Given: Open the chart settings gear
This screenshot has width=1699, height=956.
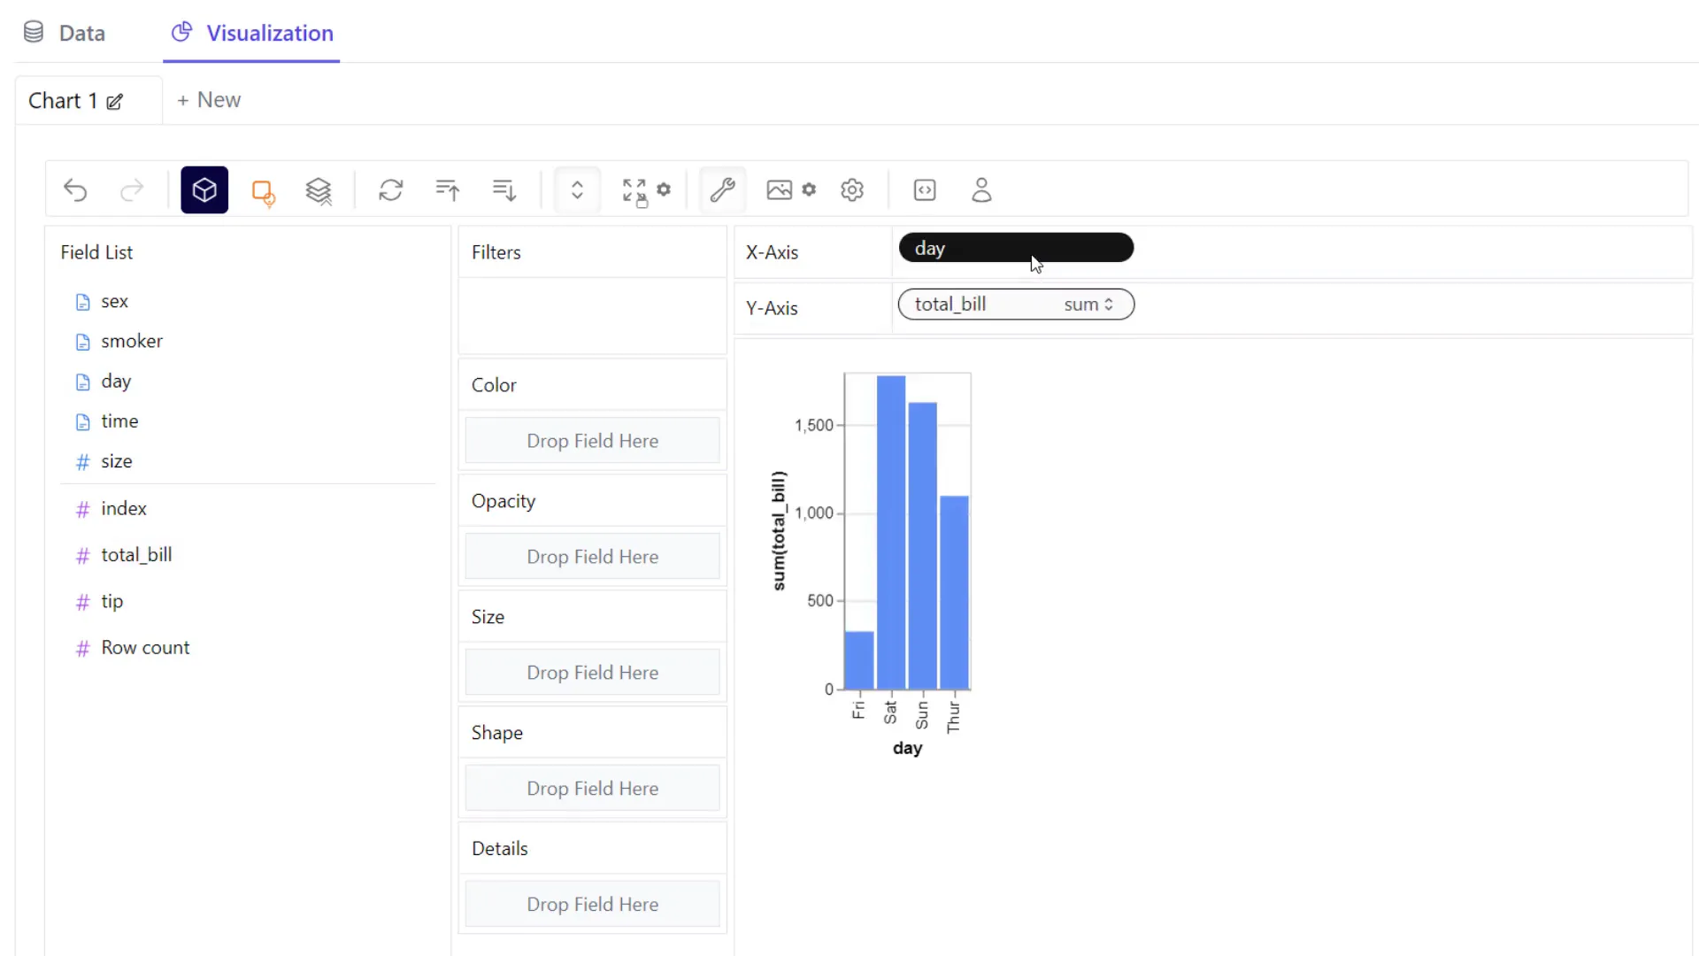Looking at the screenshot, I should click(x=851, y=189).
